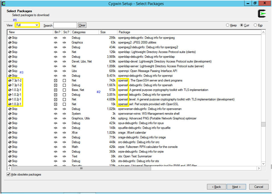Click the Xfce category of orage row
272x194 pixels.
pos(74,132)
